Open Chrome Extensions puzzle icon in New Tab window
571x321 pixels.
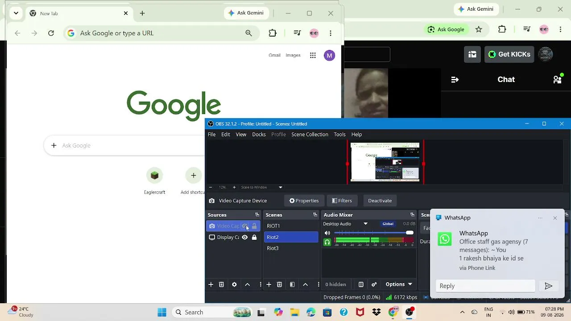pyautogui.click(x=273, y=33)
